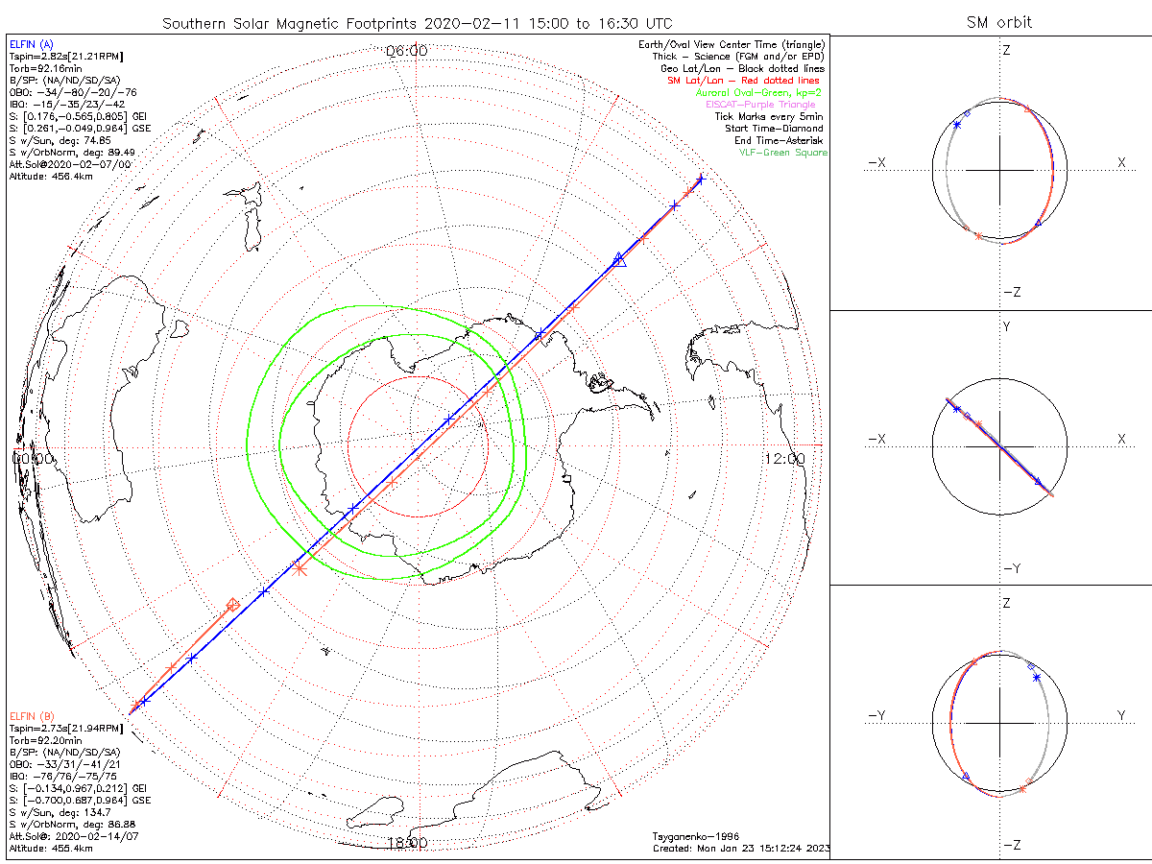Click 'Att.Sol@: 2020-02-14/07' text
The image size is (1152, 864).
72,837
